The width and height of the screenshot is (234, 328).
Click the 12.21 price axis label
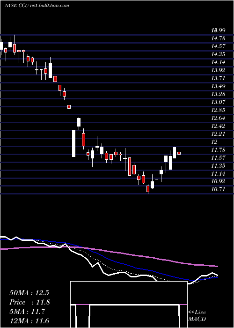click(218, 134)
